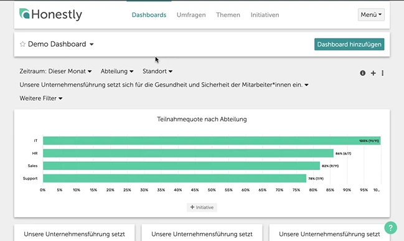Click the IT participation bar
404x241 pixels.
tap(212, 141)
